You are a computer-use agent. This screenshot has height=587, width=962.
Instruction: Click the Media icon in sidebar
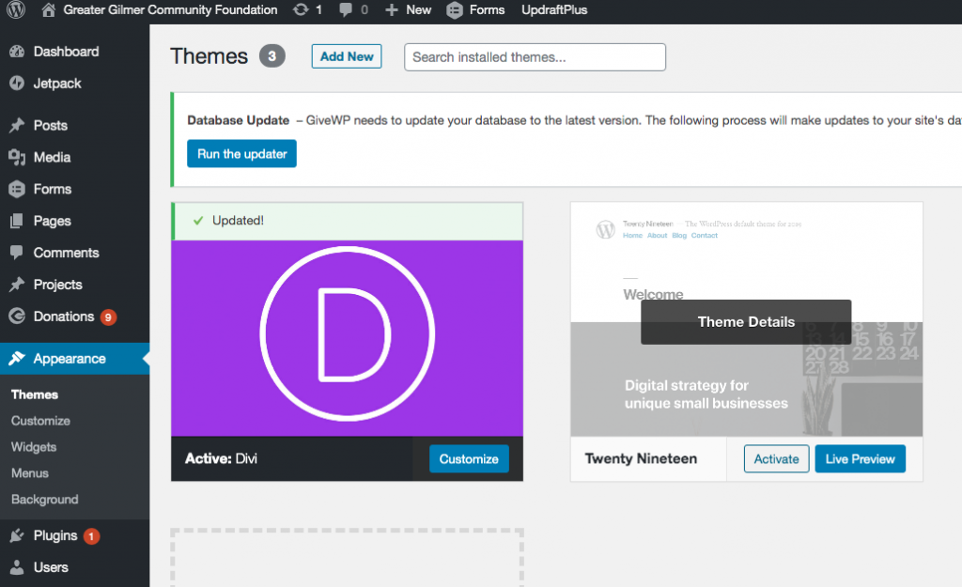(17, 157)
